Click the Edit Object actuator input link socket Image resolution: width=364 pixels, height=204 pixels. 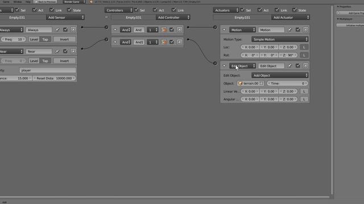tap(215, 63)
